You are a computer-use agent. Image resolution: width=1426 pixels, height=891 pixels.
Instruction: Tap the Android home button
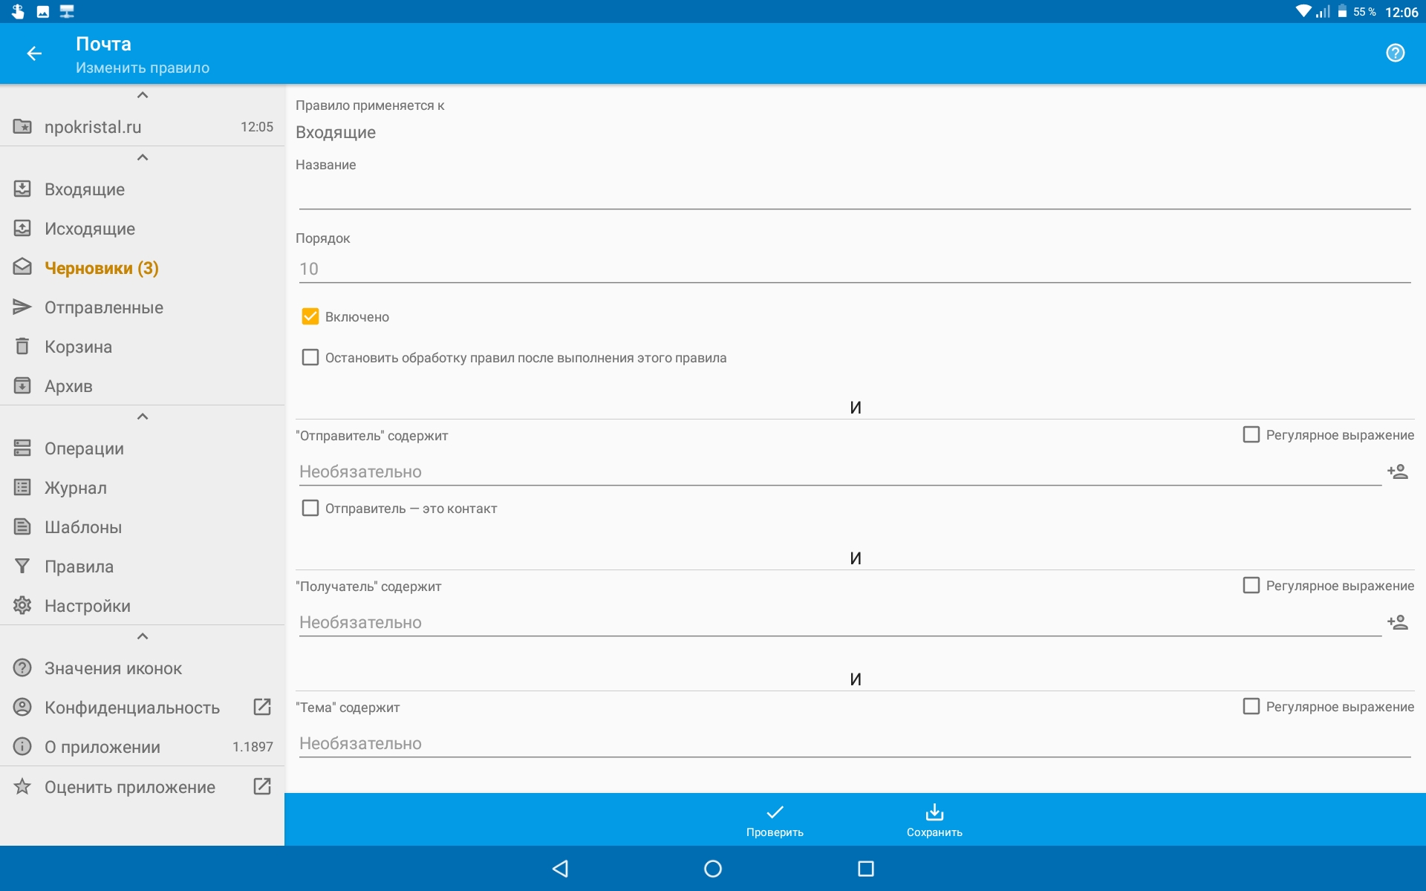(x=712, y=869)
